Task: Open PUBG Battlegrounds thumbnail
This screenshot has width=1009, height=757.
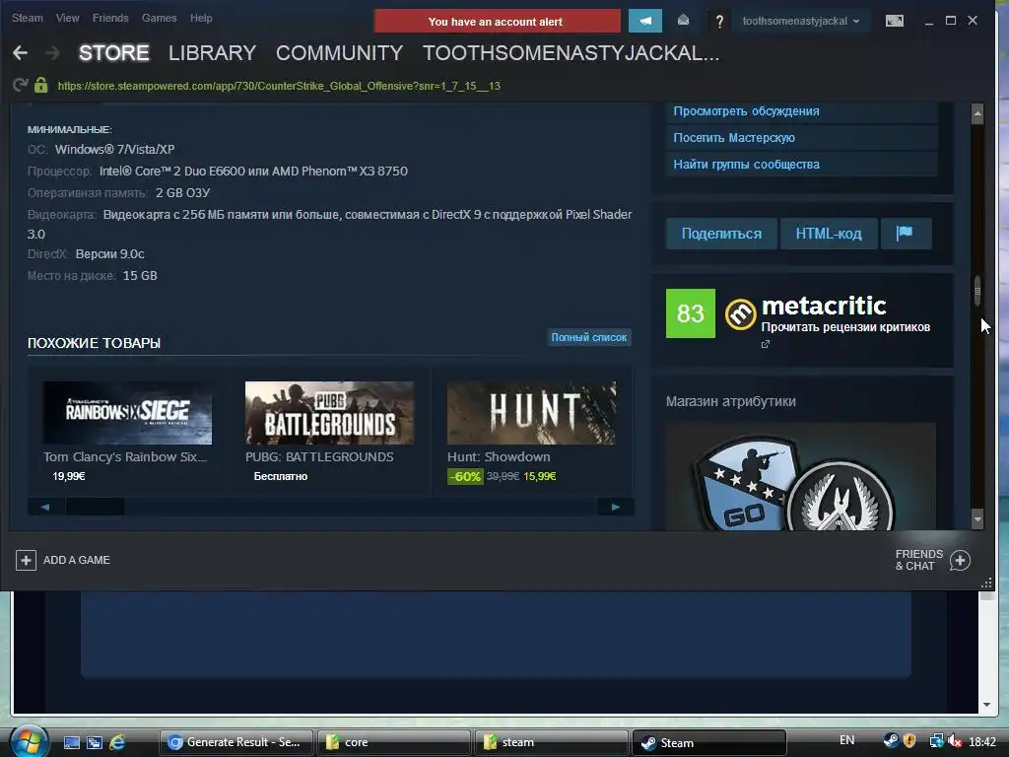Action: click(329, 413)
